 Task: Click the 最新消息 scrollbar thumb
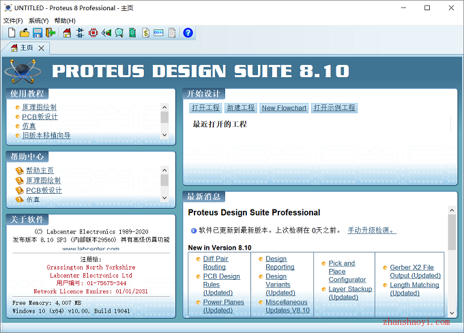(452, 233)
